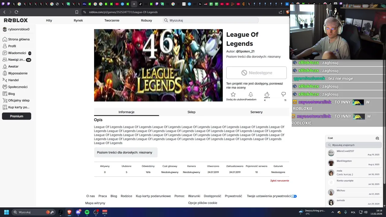Click the Brave browser taskbar icon

point(69,212)
